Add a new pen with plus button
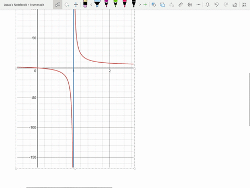 (145, 5)
